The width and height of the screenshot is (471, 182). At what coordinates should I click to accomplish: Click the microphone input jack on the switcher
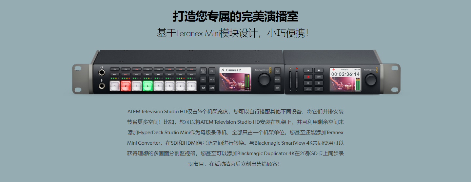(x=102, y=86)
